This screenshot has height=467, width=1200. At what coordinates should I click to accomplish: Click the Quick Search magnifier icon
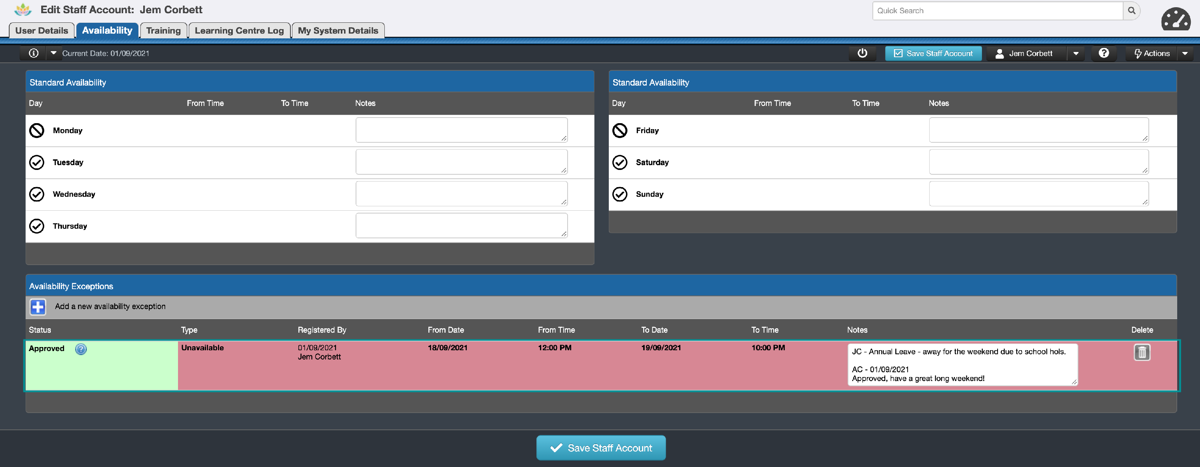click(x=1132, y=11)
